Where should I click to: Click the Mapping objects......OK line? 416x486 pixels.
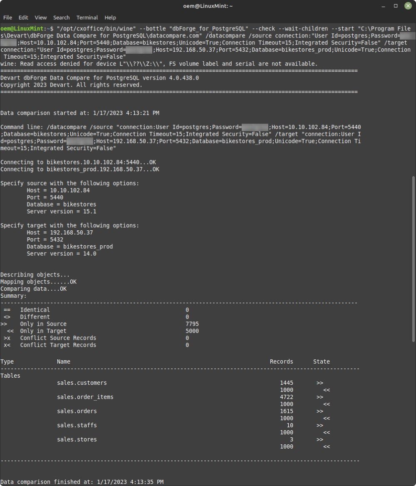point(38,282)
